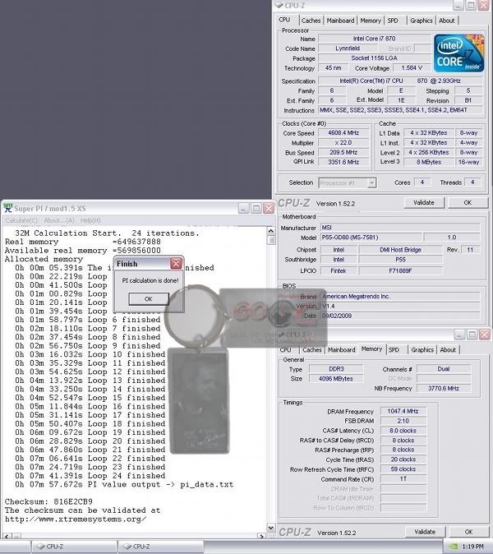Click the LPCIO model value F71889F
Viewport: 493px width, 554px height.
[x=400, y=270]
